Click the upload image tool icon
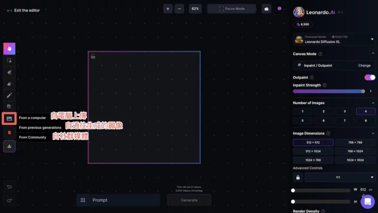This screenshot has height=213, width=378. tap(9, 119)
